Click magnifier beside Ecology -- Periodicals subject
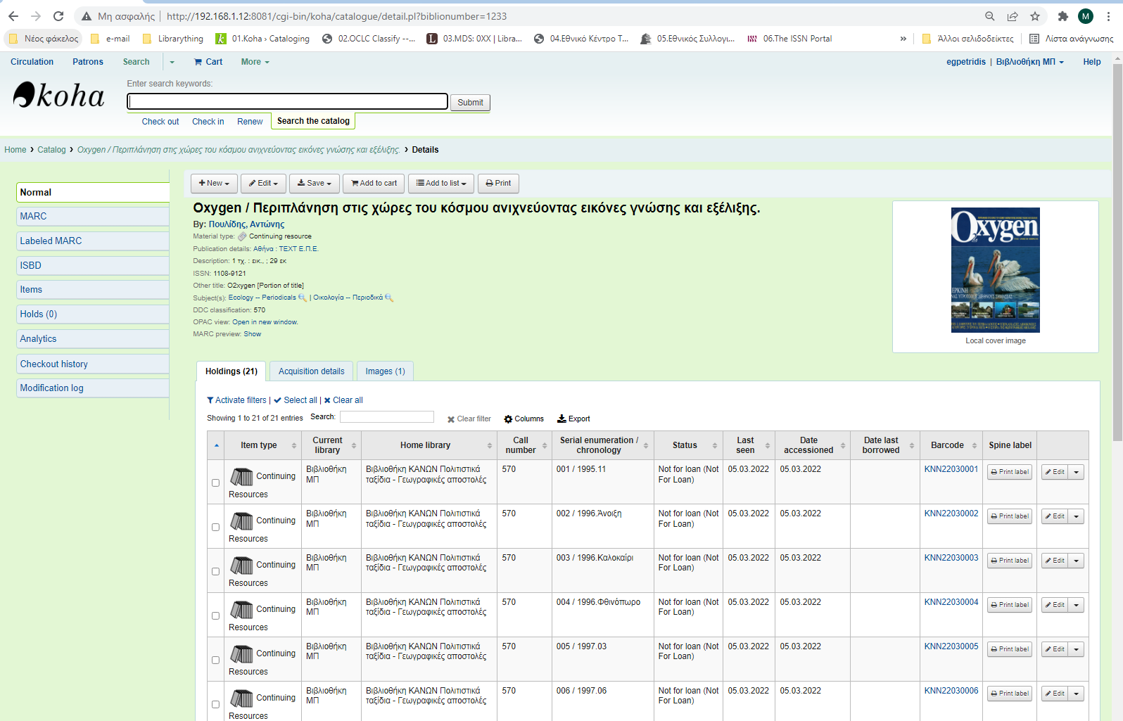The height and width of the screenshot is (721, 1123). [303, 298]
